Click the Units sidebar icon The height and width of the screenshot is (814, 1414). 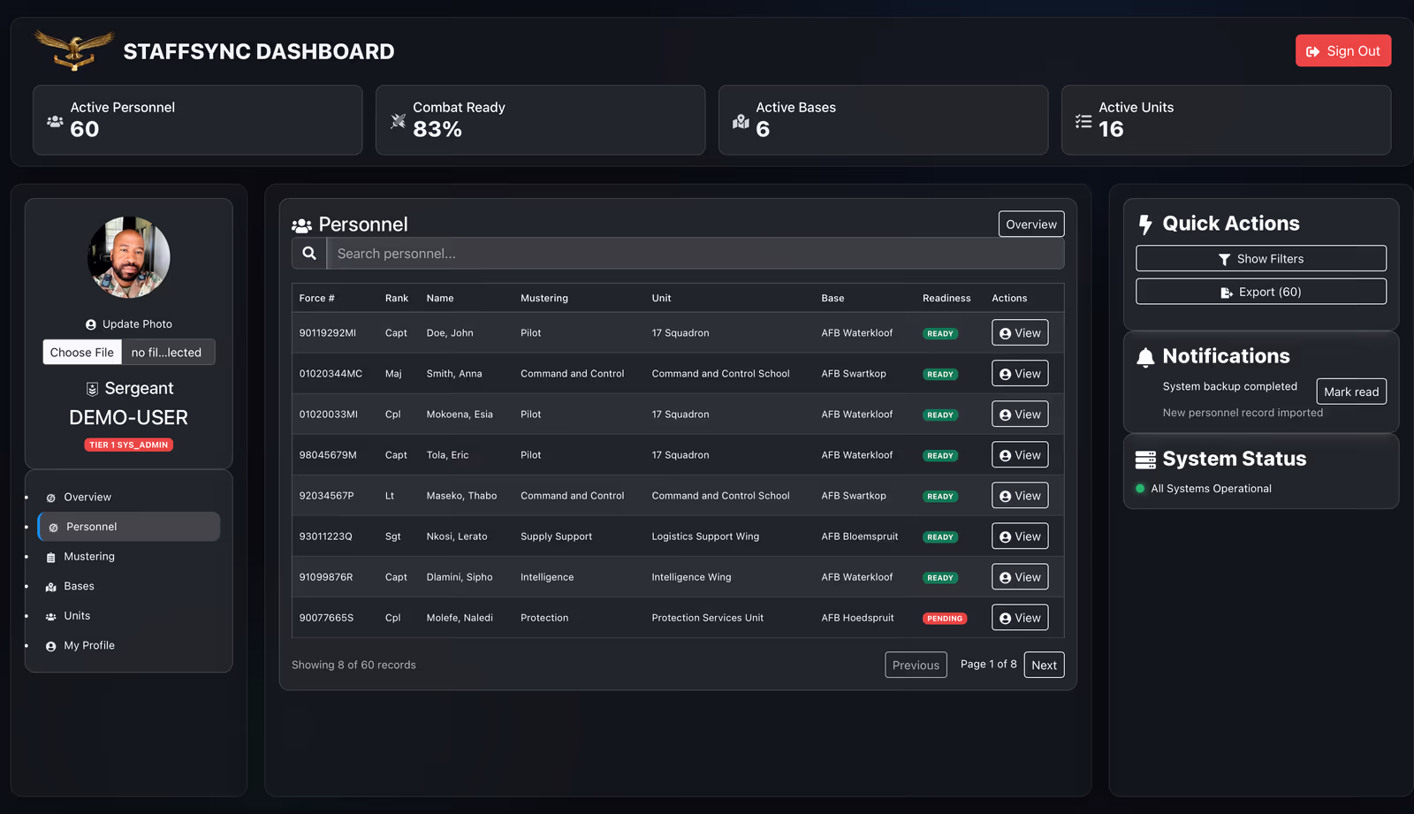(x=51, y=617)
